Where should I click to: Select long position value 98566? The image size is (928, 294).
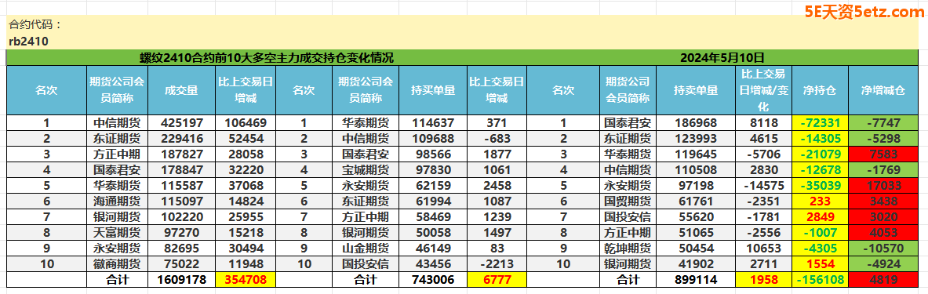[x=433, y=154]
